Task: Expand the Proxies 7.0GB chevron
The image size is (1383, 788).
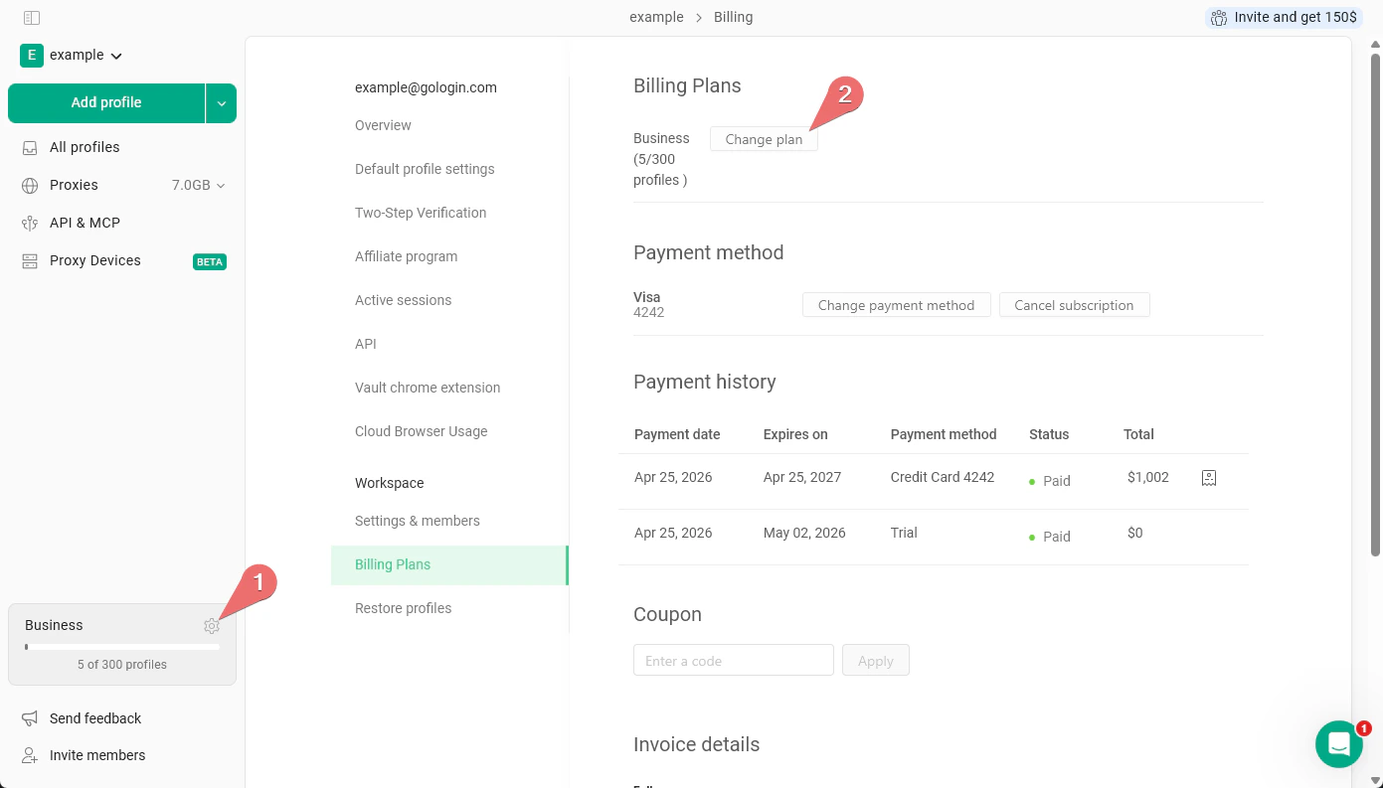Action: pyautogui.click(x=221, y=186)
